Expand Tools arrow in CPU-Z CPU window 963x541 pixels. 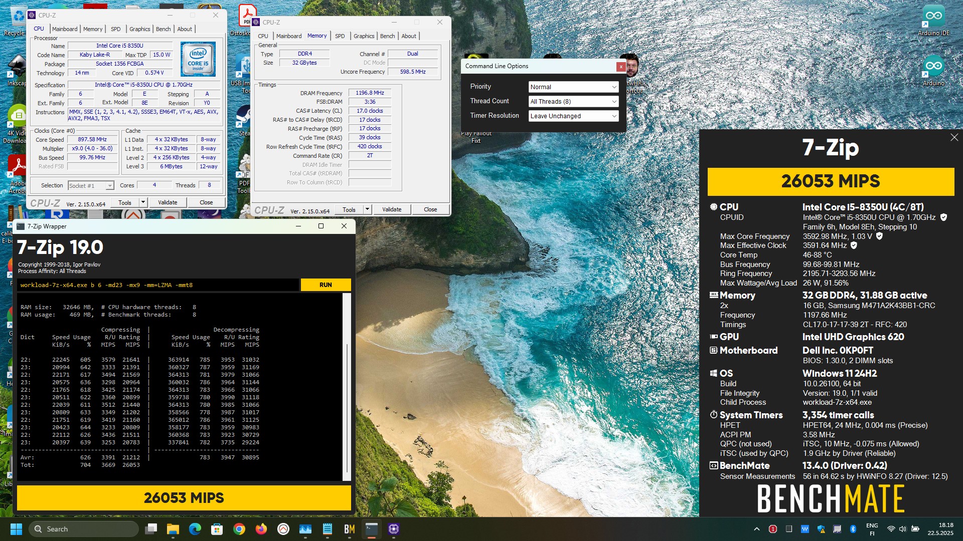pyautogui.click(x=143, y=202)
